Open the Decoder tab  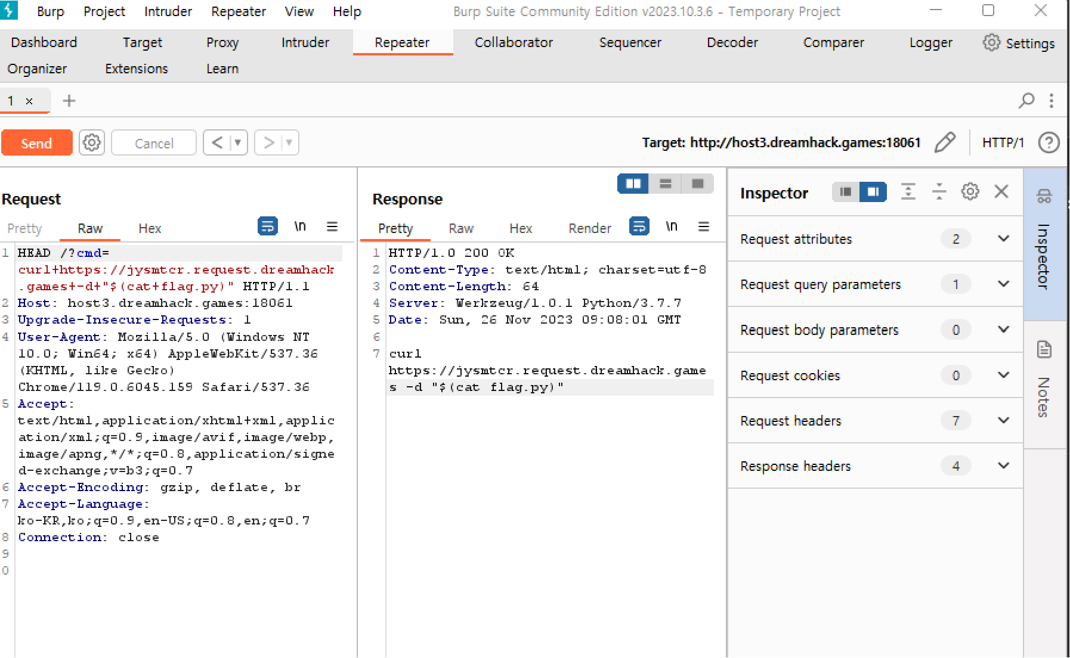pos(732,42)
